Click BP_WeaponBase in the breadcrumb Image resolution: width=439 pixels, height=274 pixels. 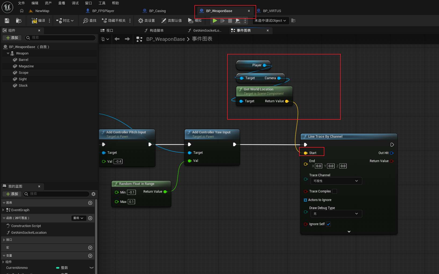[165, 39]
